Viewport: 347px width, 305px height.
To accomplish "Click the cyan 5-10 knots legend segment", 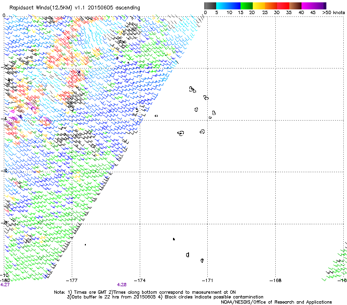I will click(222, 6).
